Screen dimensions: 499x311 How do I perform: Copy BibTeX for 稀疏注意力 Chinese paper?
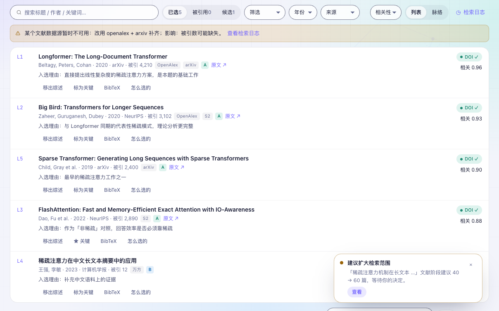112,292
